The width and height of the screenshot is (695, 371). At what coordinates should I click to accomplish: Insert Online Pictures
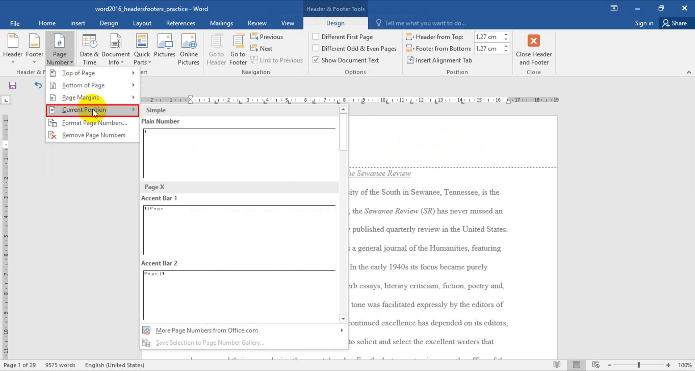point(189,49)
